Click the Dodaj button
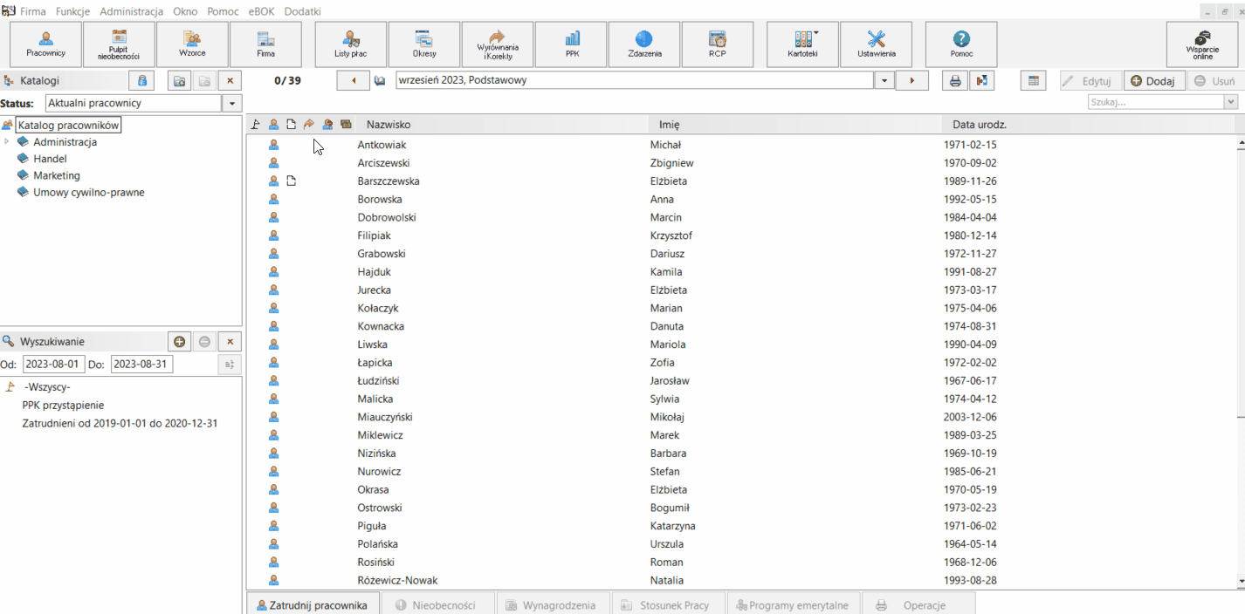This screenshot has width=1245, height=614. 1153,81
